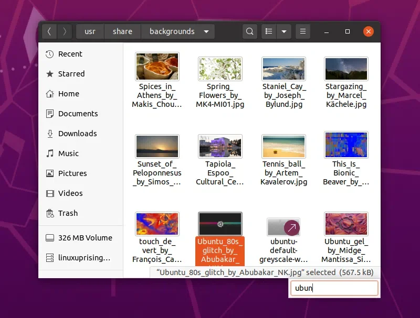
Task: Navigate to the share path segment
Action: click(x=122, y=31)
